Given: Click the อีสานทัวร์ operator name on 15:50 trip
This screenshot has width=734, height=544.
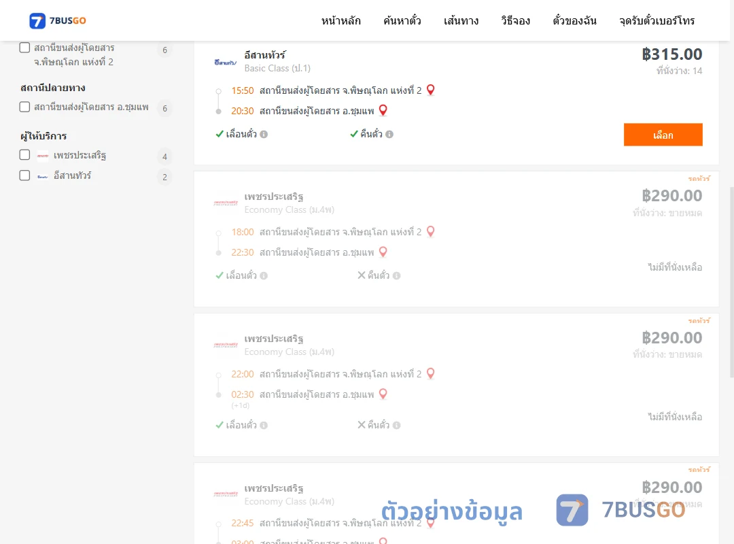Looking at the screenshot, I should pyautogui.click(x=265, y=55).
